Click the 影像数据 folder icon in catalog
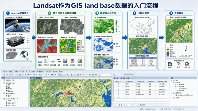The height and width of the screenshot is (111, 198). [x=178, y=85]
